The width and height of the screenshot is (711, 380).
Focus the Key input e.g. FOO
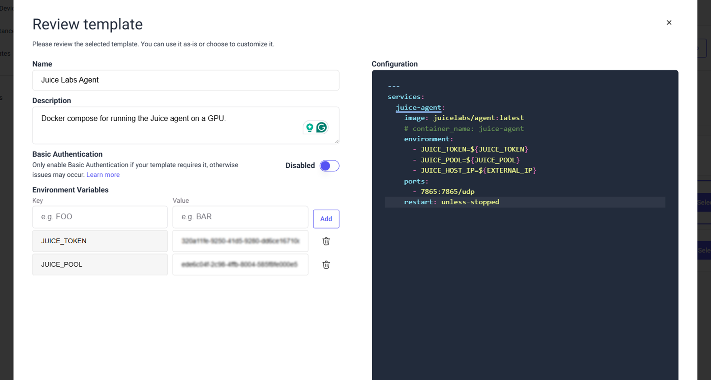(100, 217)
